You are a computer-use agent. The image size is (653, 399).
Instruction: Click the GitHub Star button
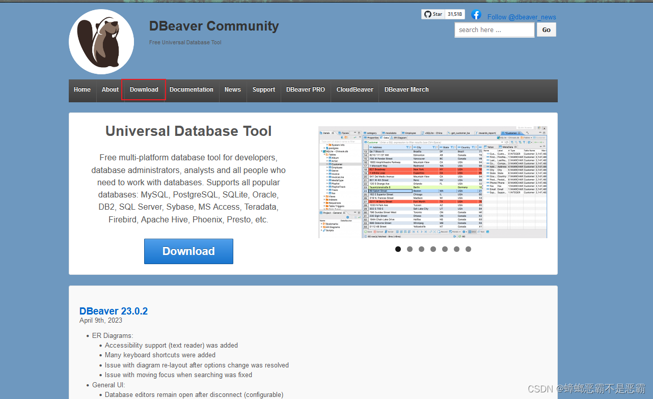click(x=433, y=14)
